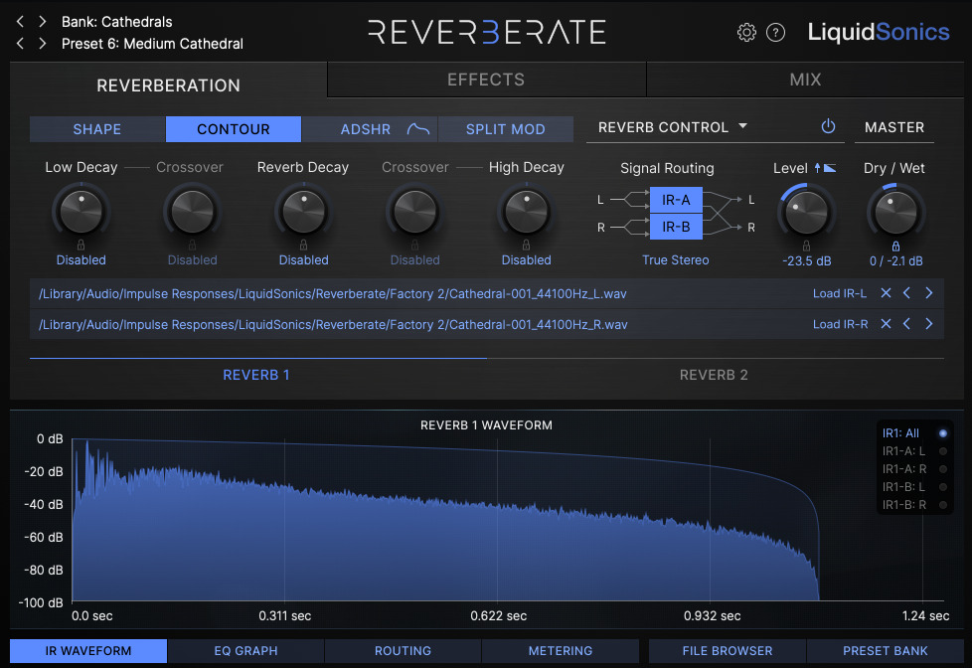
Task: Click the LiquidSonics logo
Action: [878, 32]
